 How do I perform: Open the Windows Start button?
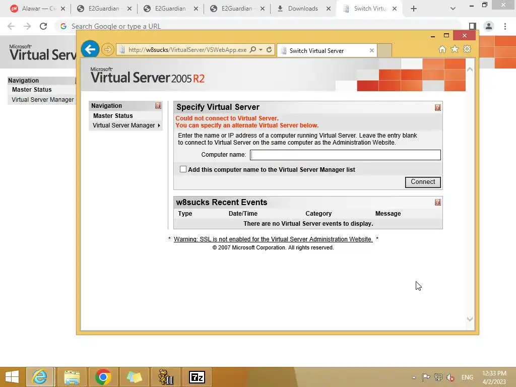tap(12, 377)
